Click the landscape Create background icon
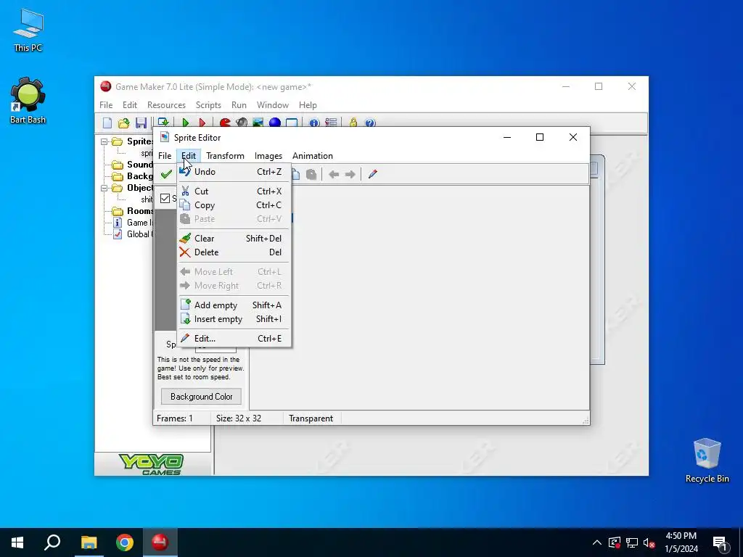The image size is (743, 557). (258, 123)
